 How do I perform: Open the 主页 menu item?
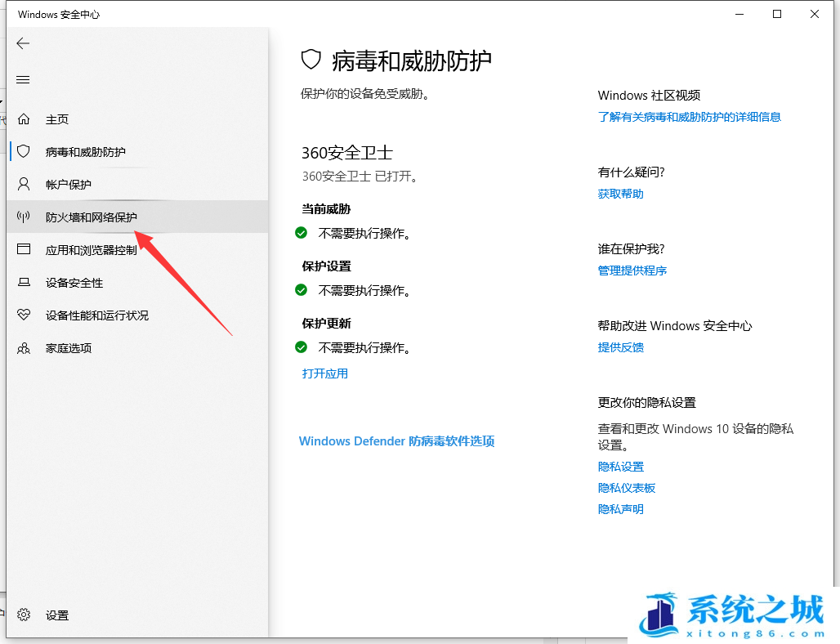point(137,119)
